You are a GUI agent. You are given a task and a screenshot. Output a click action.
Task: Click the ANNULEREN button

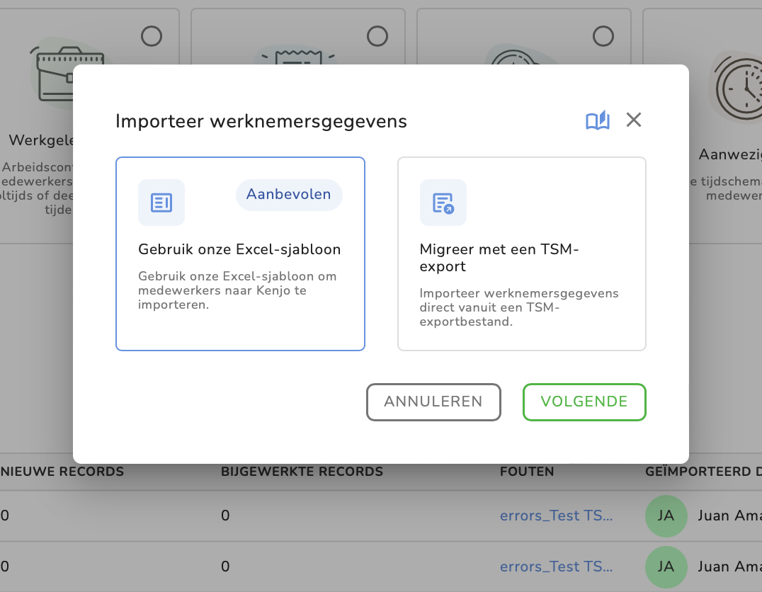(433, 402)
